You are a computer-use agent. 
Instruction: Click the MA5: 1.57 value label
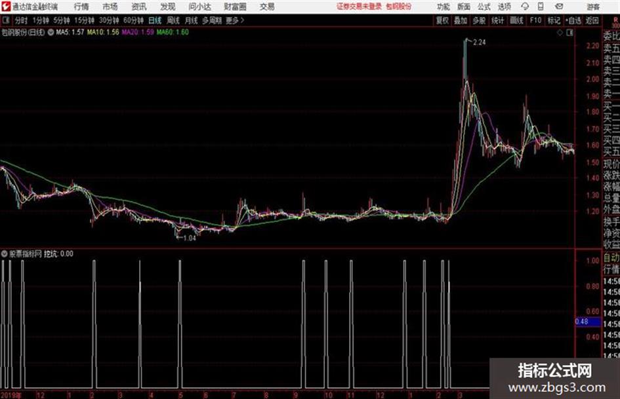(70, 32)
